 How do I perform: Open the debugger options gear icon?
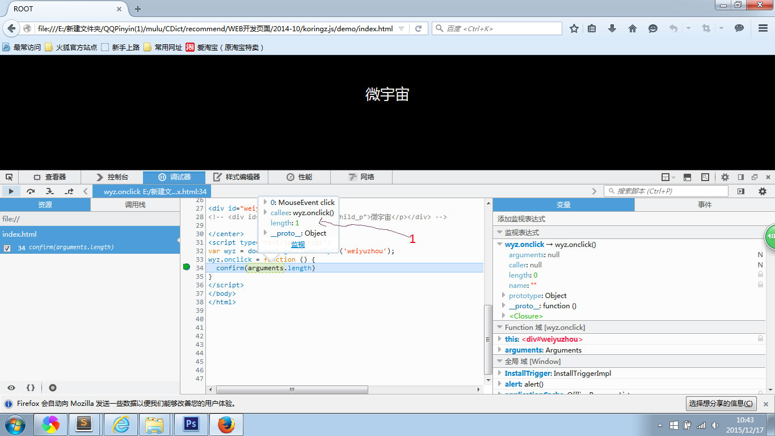coord(763,191)
